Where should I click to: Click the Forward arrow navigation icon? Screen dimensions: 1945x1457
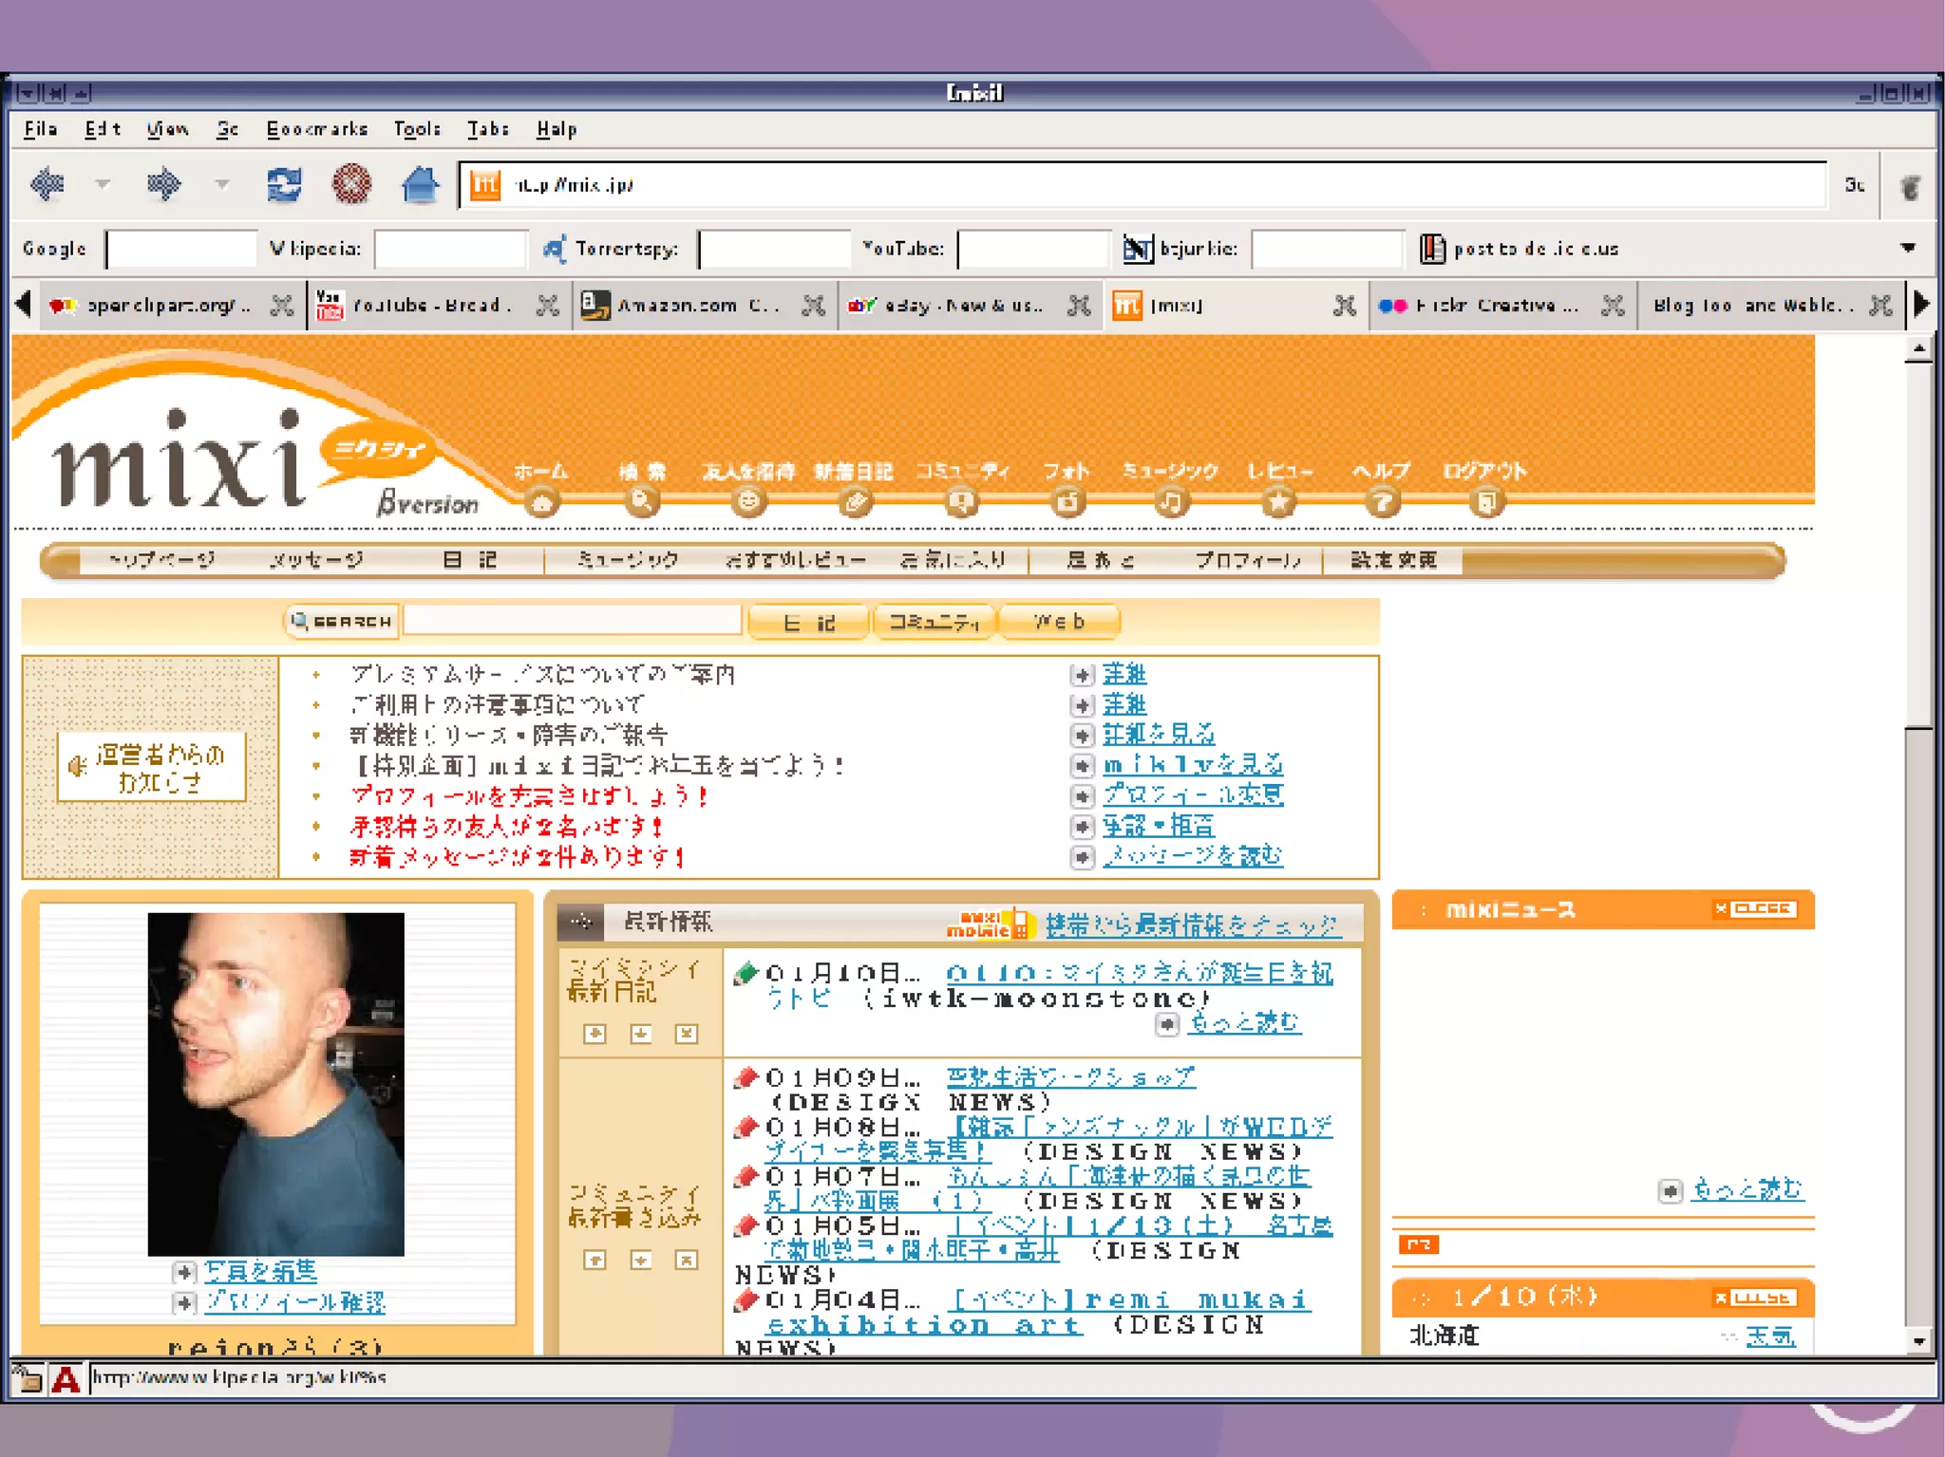click(x=163, y=184)
